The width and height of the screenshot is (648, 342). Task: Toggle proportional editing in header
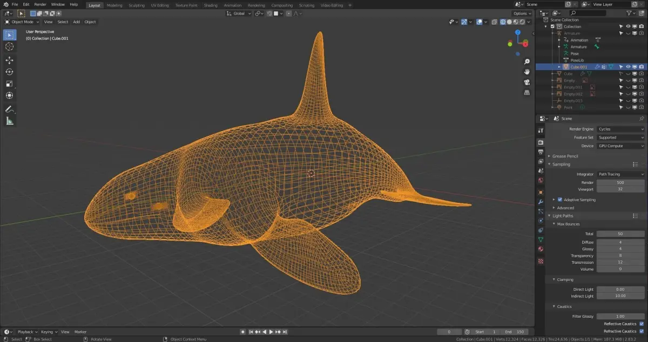tap(289, 13)
